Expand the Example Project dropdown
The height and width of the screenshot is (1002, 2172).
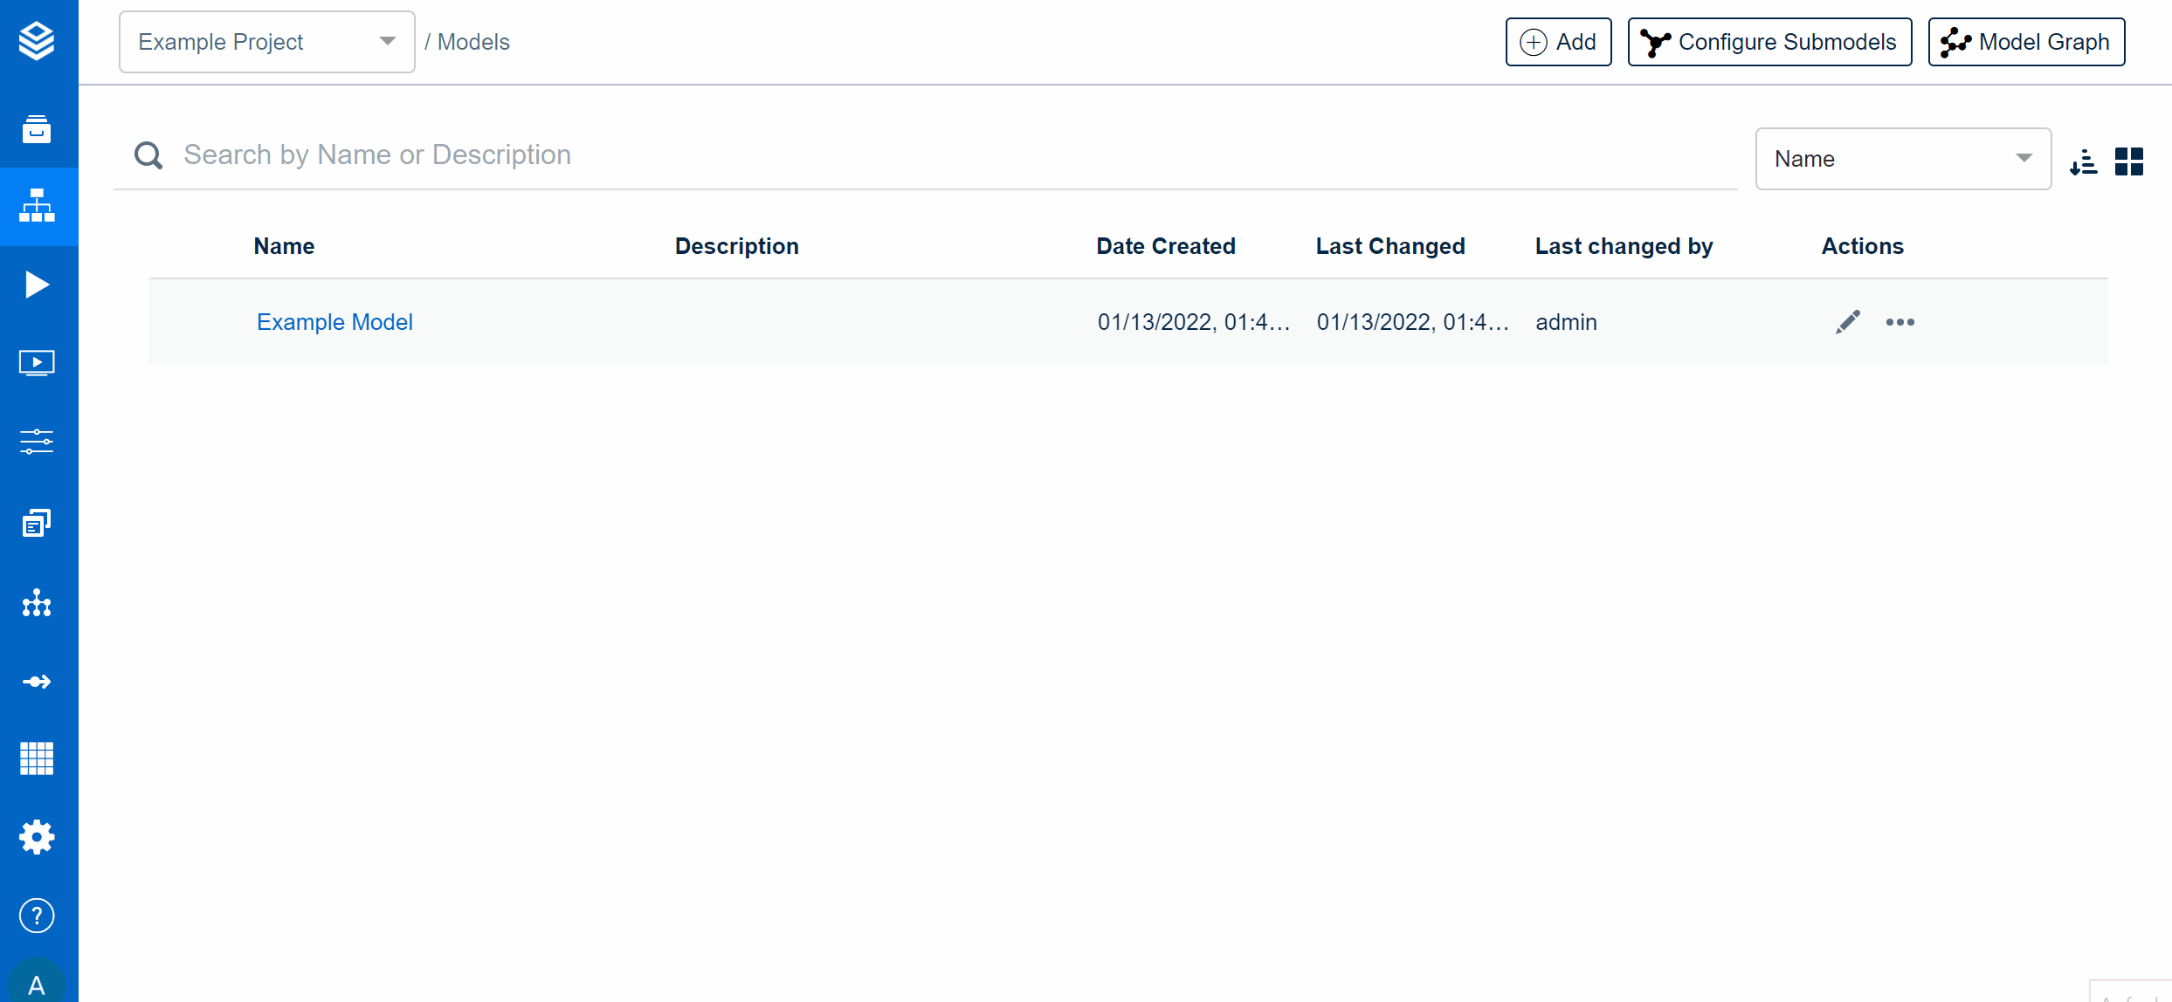pyautogui.click(x=266, y=42)
